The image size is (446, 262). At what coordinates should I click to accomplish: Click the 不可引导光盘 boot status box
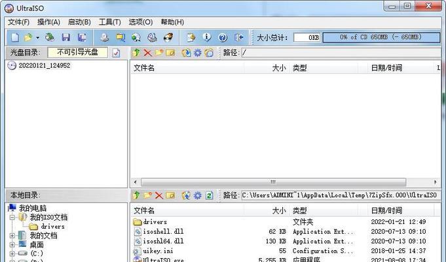(x=77, y=52)
